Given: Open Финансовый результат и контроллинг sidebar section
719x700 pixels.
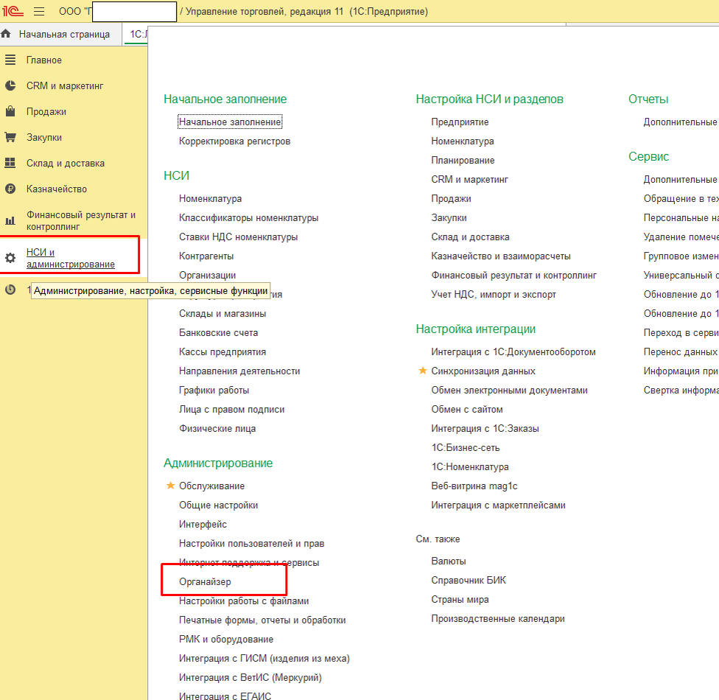Looking at the screenshot, I should 81,220.
